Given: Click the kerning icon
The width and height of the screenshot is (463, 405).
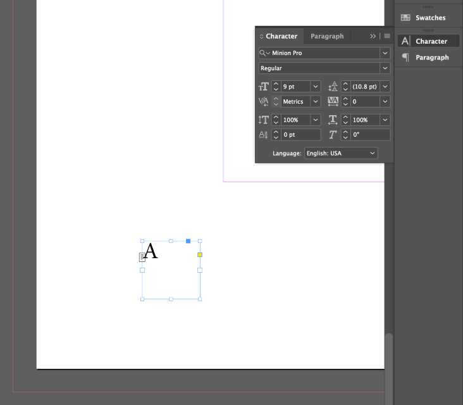Looking at the screenshot, I should pos(263,102).
